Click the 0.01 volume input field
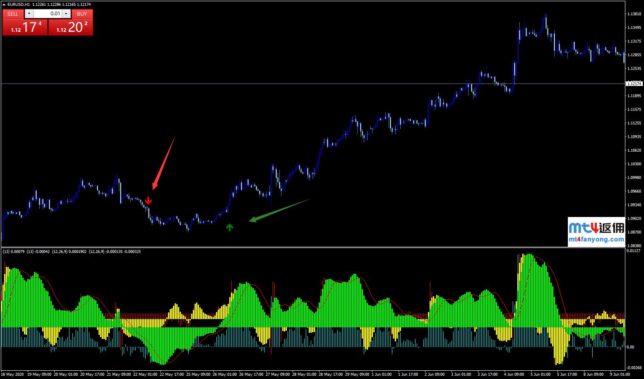 pos(48,14)
